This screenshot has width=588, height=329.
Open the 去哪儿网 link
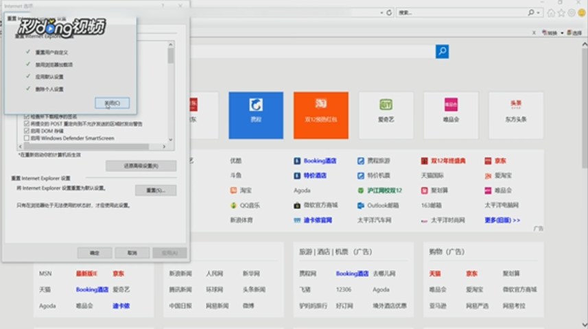click(384, 273)
